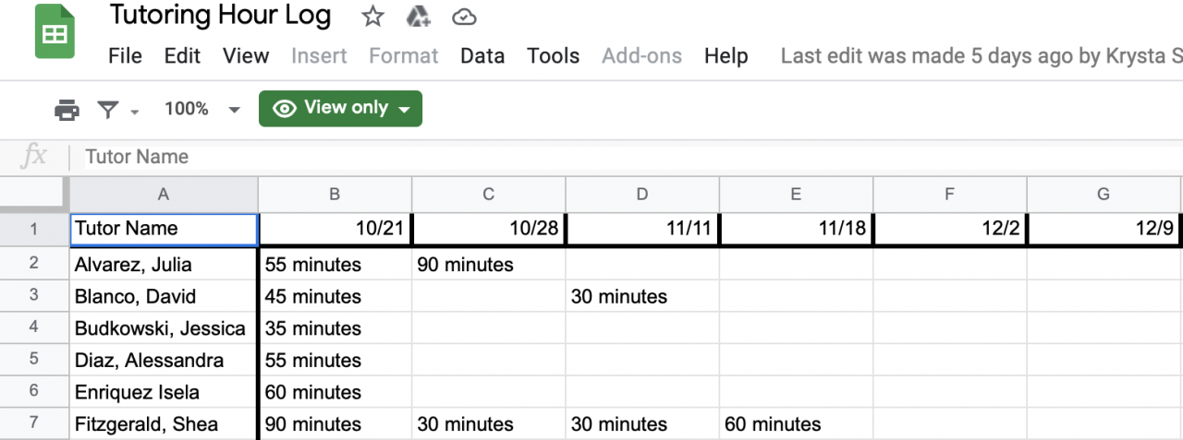This screenshot has width=1183, height=440.
Task: Click the fx formula icon
Action: pyautogui.click(x=33, y=157)
